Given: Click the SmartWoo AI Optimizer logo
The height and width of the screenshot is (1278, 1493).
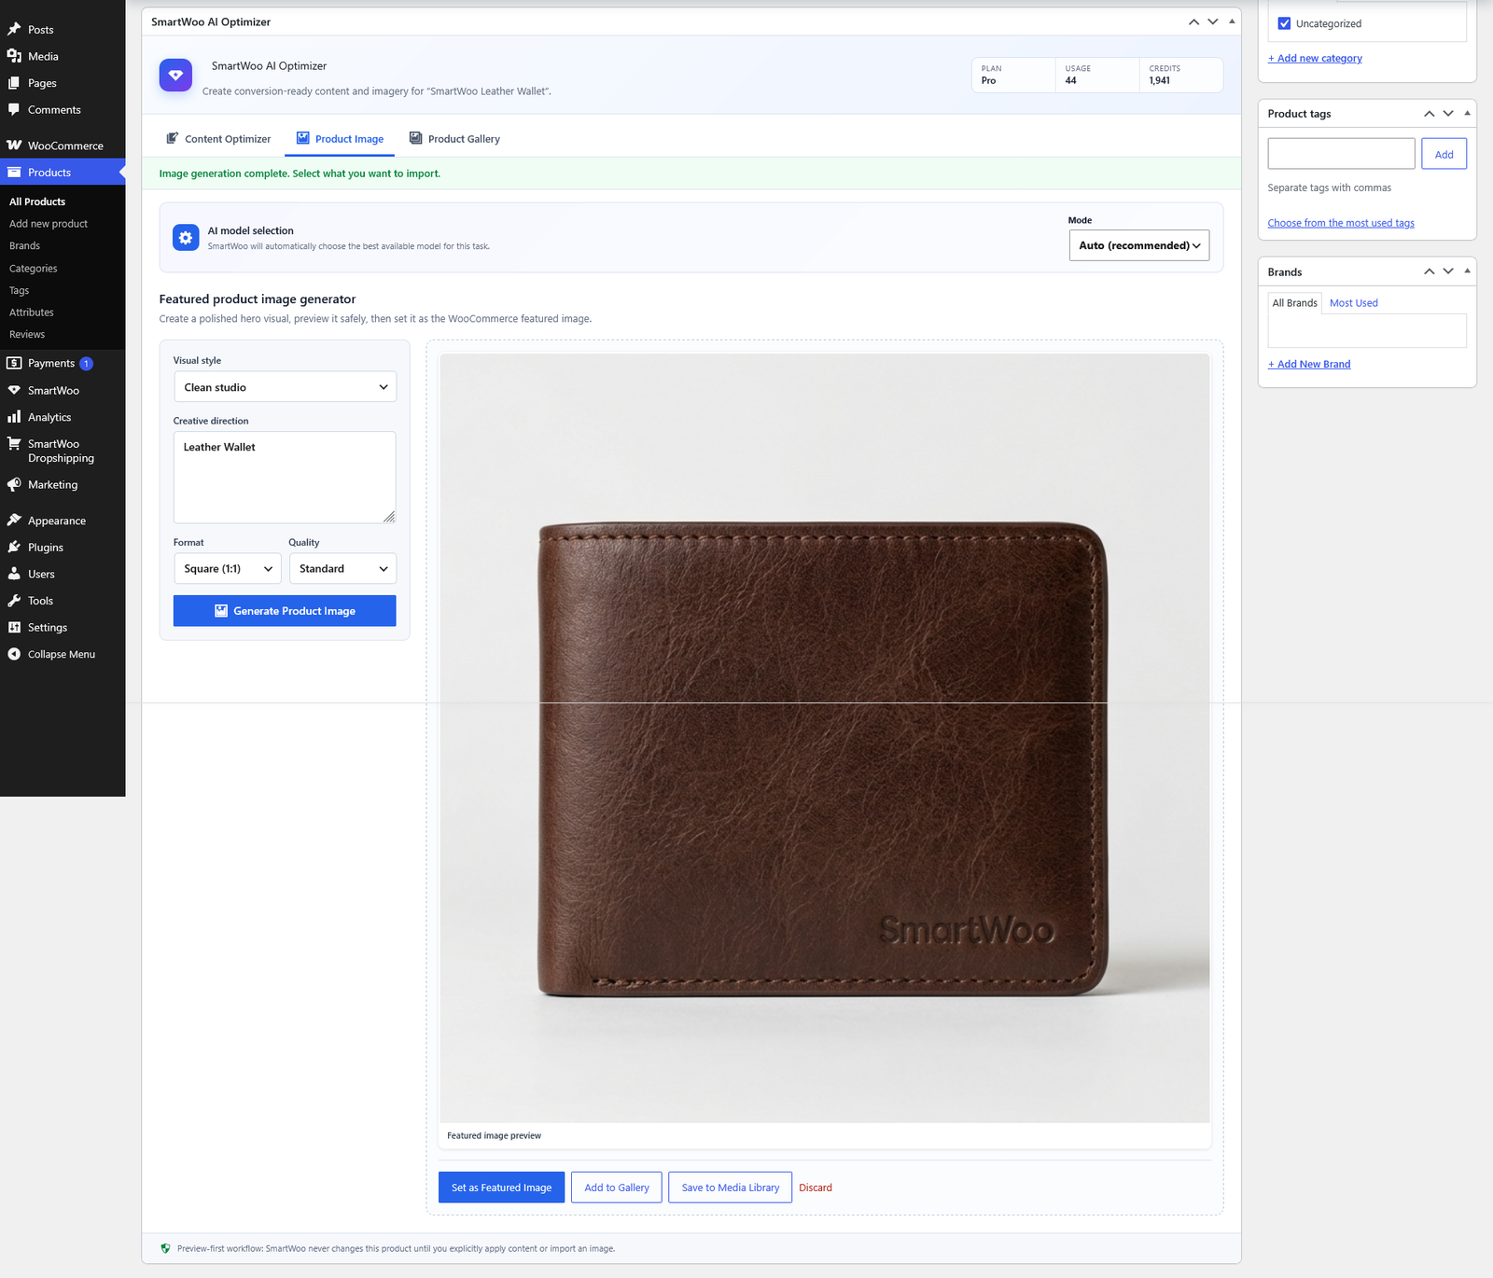Looking at the screenshot, I should tap(175, 76).
